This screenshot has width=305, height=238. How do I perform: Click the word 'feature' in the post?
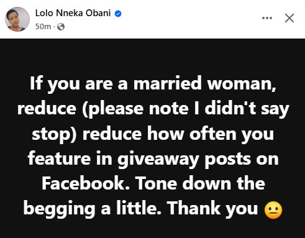(59, 158)
